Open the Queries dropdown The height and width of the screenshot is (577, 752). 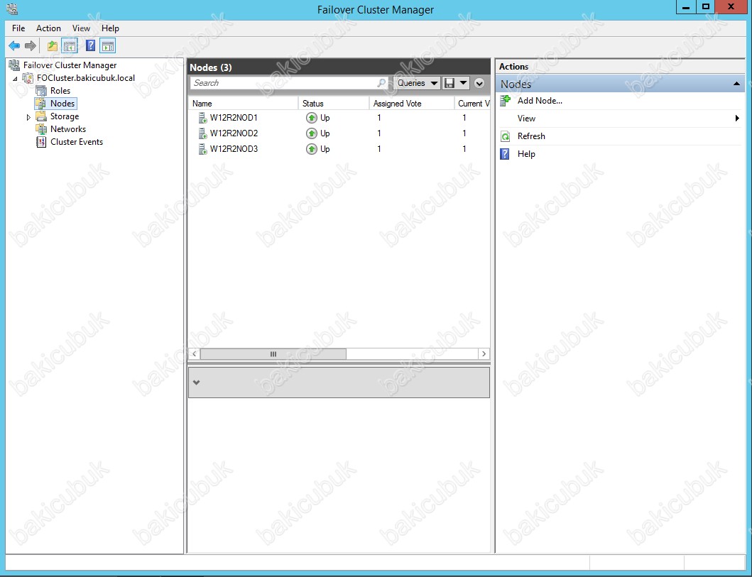[417, 83]
